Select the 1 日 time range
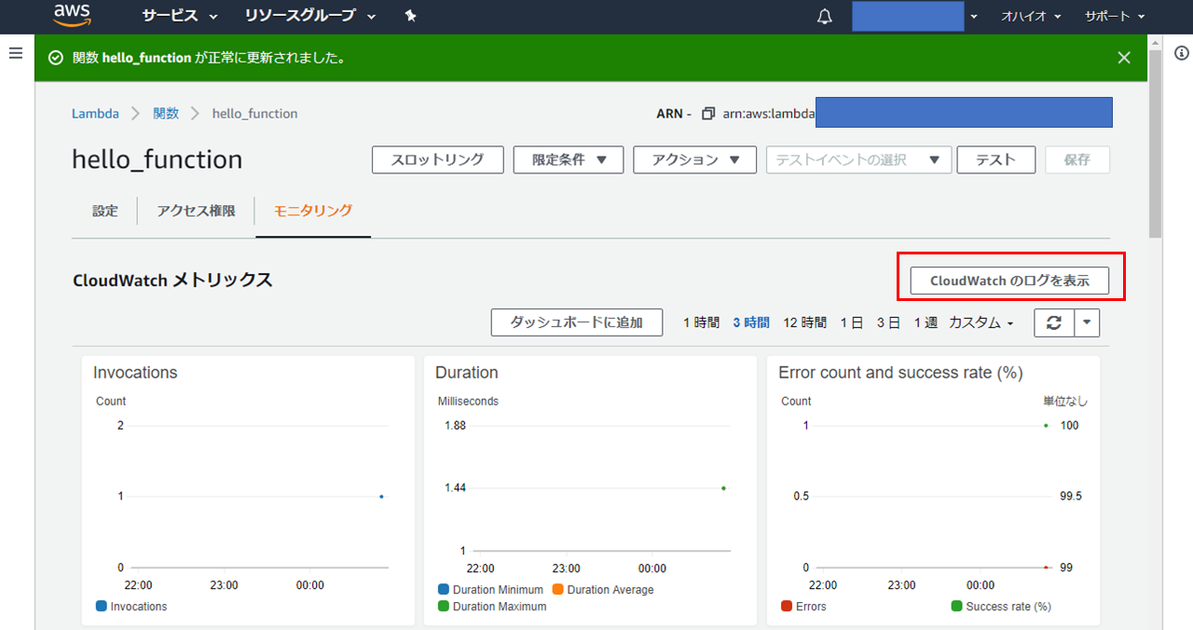 click(851, 322)
